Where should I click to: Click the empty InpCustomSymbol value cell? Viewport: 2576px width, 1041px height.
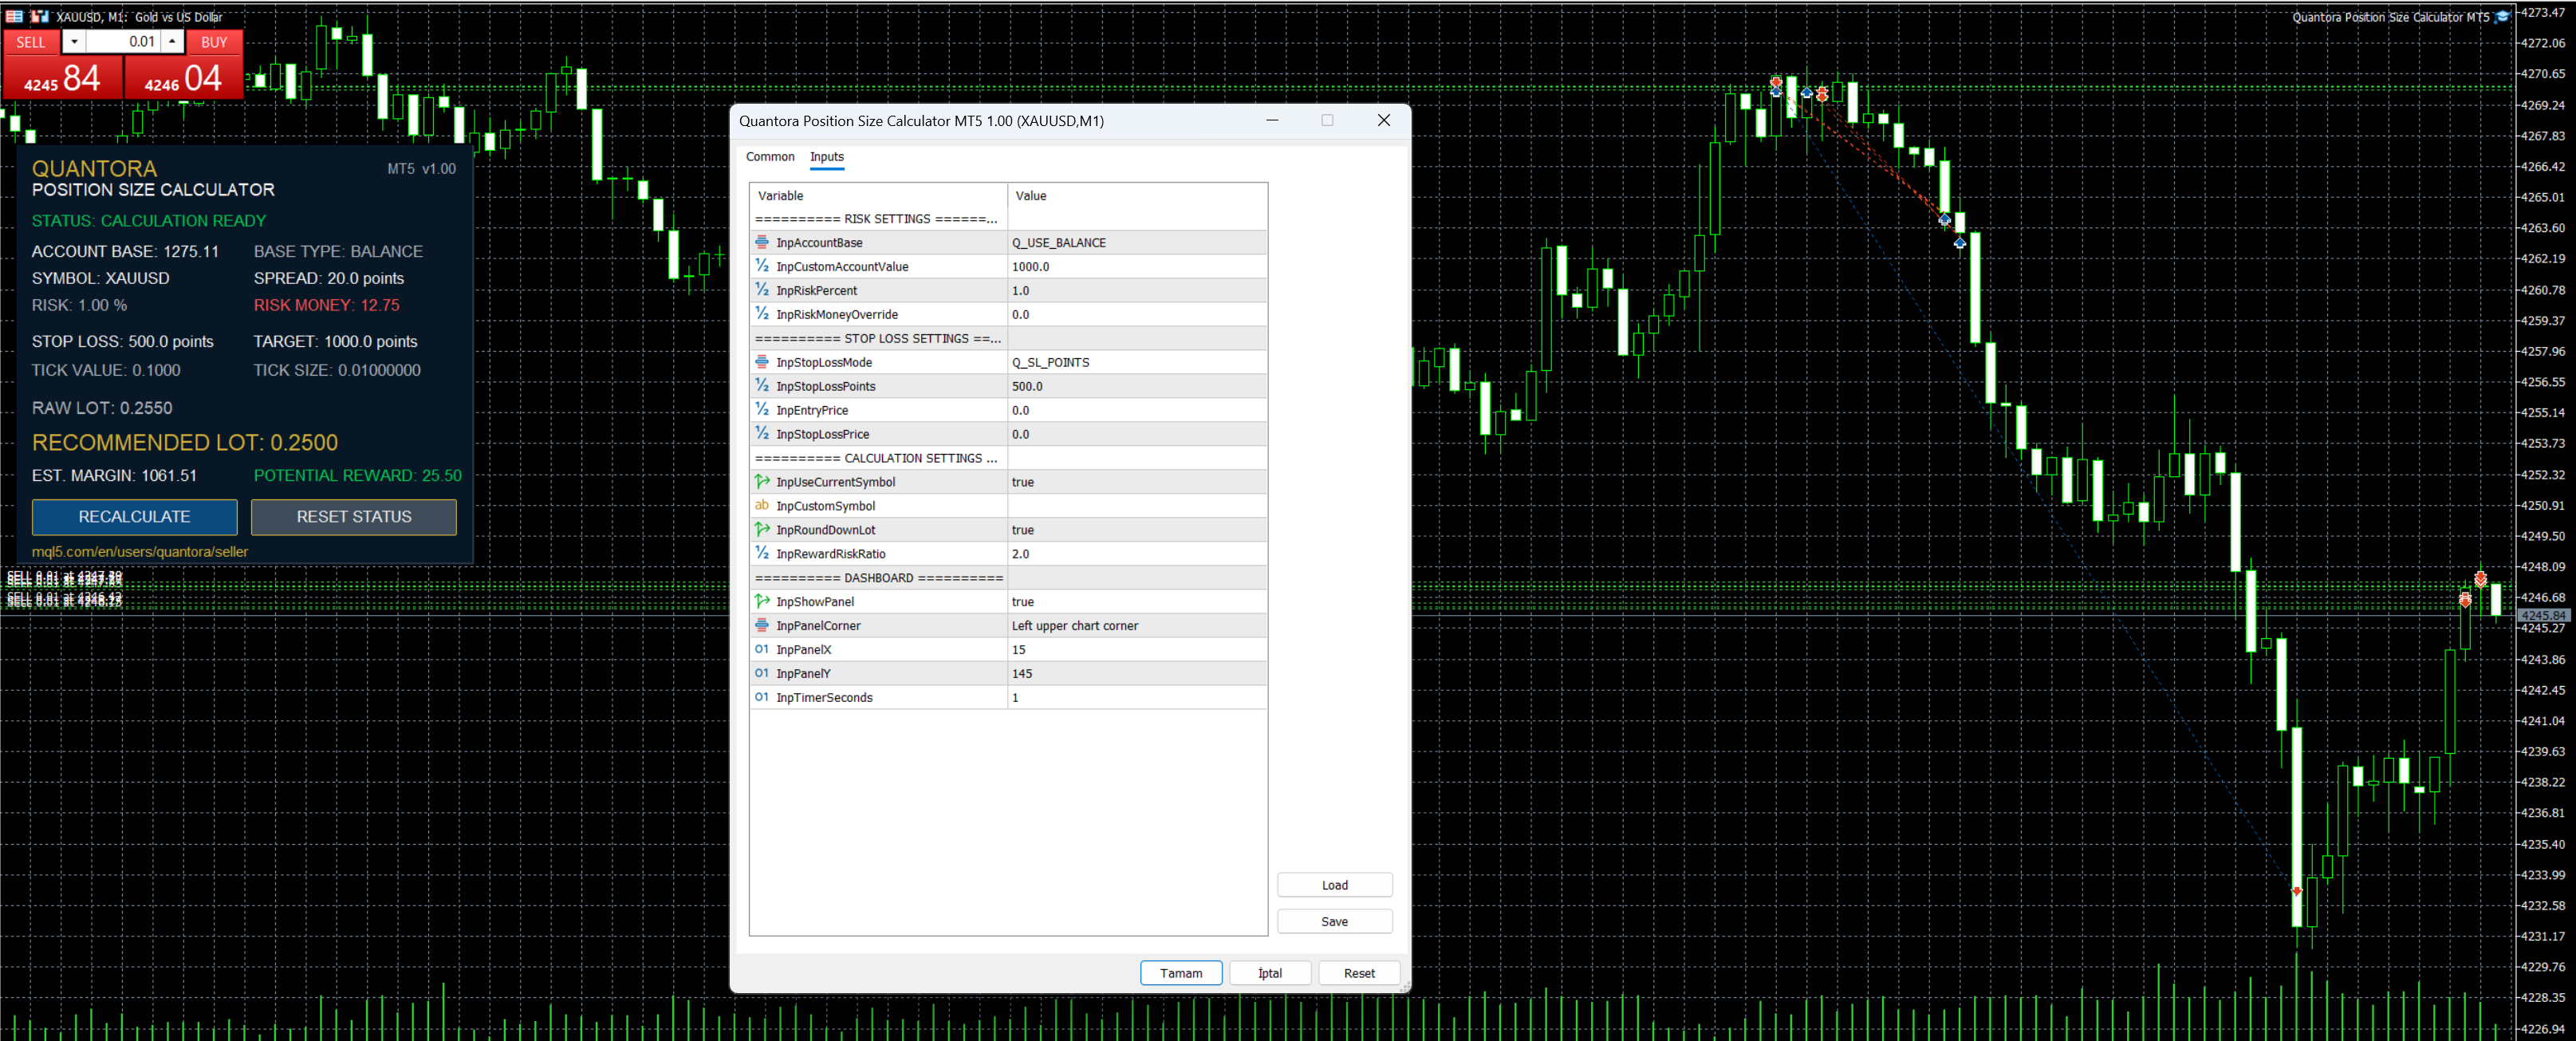(x=1137, y=506)
